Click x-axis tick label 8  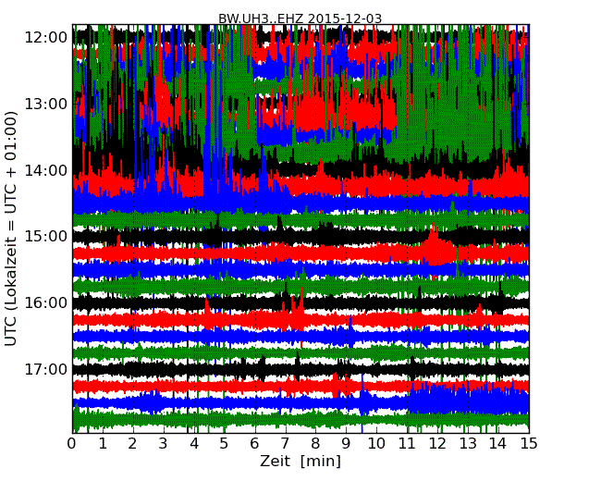click(x=315, y=443)
